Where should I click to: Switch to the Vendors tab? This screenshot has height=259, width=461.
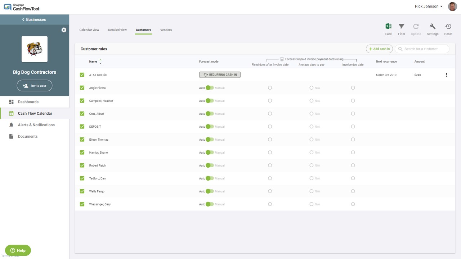pyautogui.click(x=166, y=30)
